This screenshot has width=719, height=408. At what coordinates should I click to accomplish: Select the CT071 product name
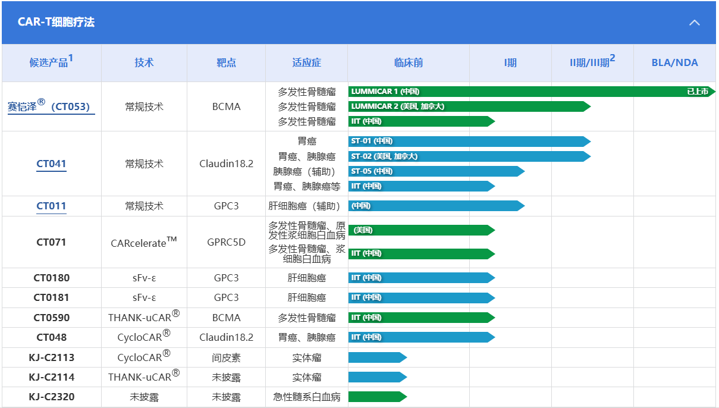(51, 242)
